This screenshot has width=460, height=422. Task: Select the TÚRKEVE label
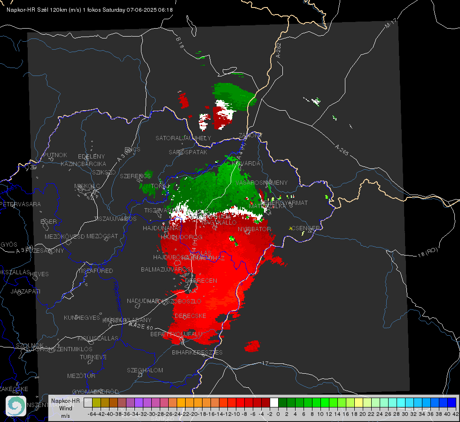pyautogui.click(x=93, y=357)
